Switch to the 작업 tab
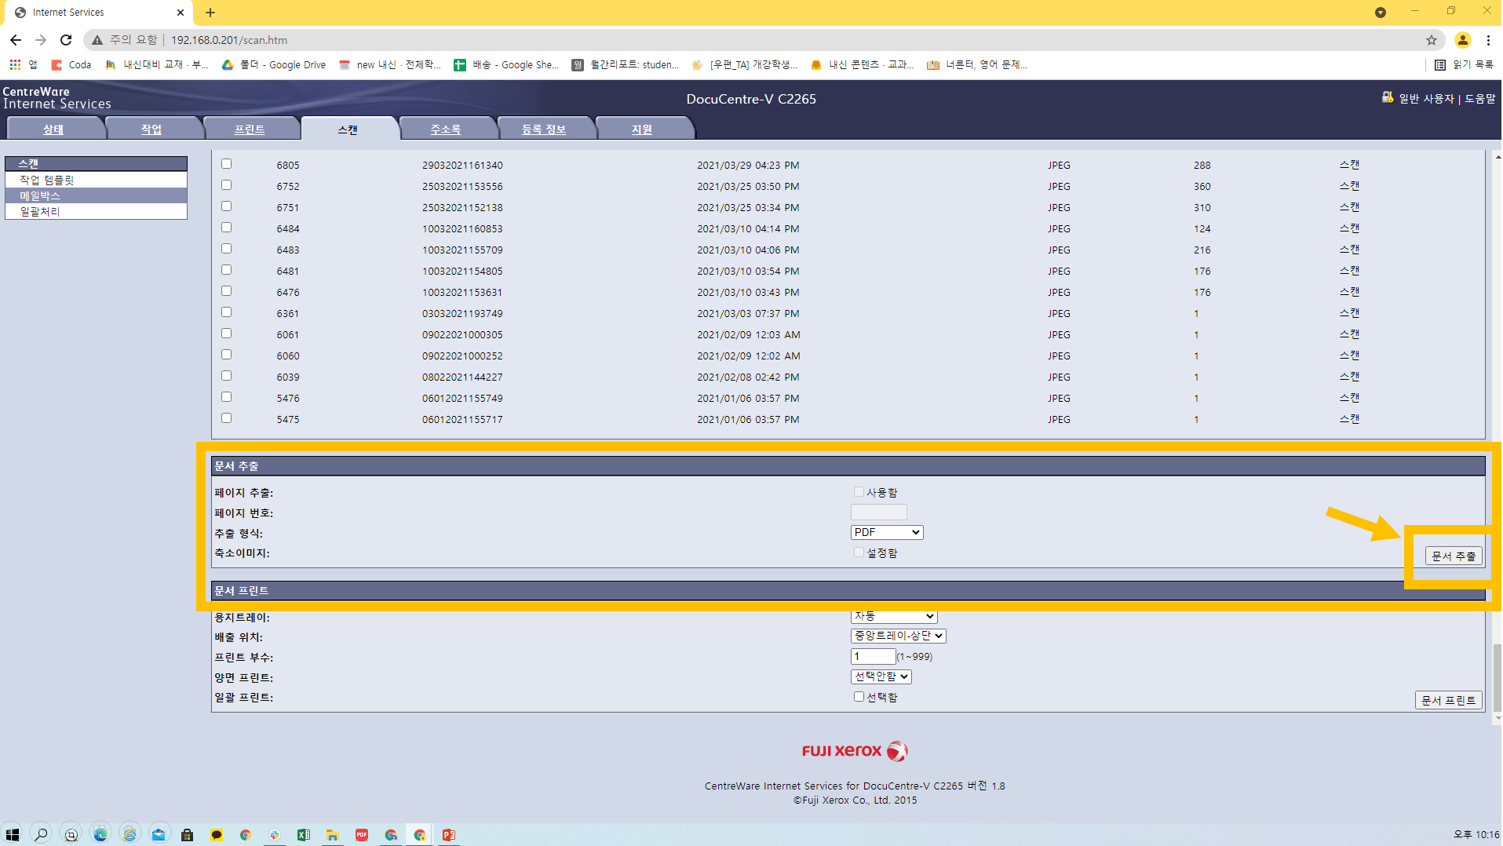The height and width of the screenshot is (846, 1503). pyautogui.click(x=151, y=129)
